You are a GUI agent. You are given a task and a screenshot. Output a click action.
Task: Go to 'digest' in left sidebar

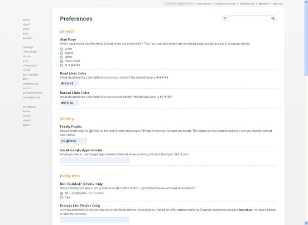[x=26, y=24]
